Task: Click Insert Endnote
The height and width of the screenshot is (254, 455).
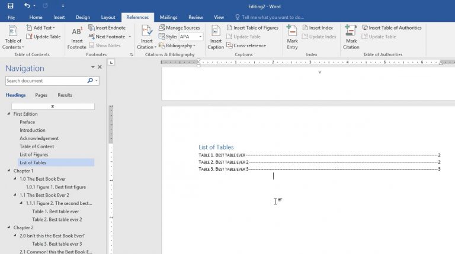Action: 107,28
